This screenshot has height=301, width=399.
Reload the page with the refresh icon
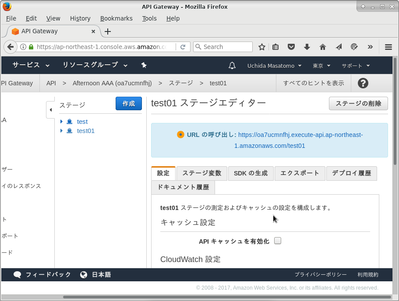183,47
